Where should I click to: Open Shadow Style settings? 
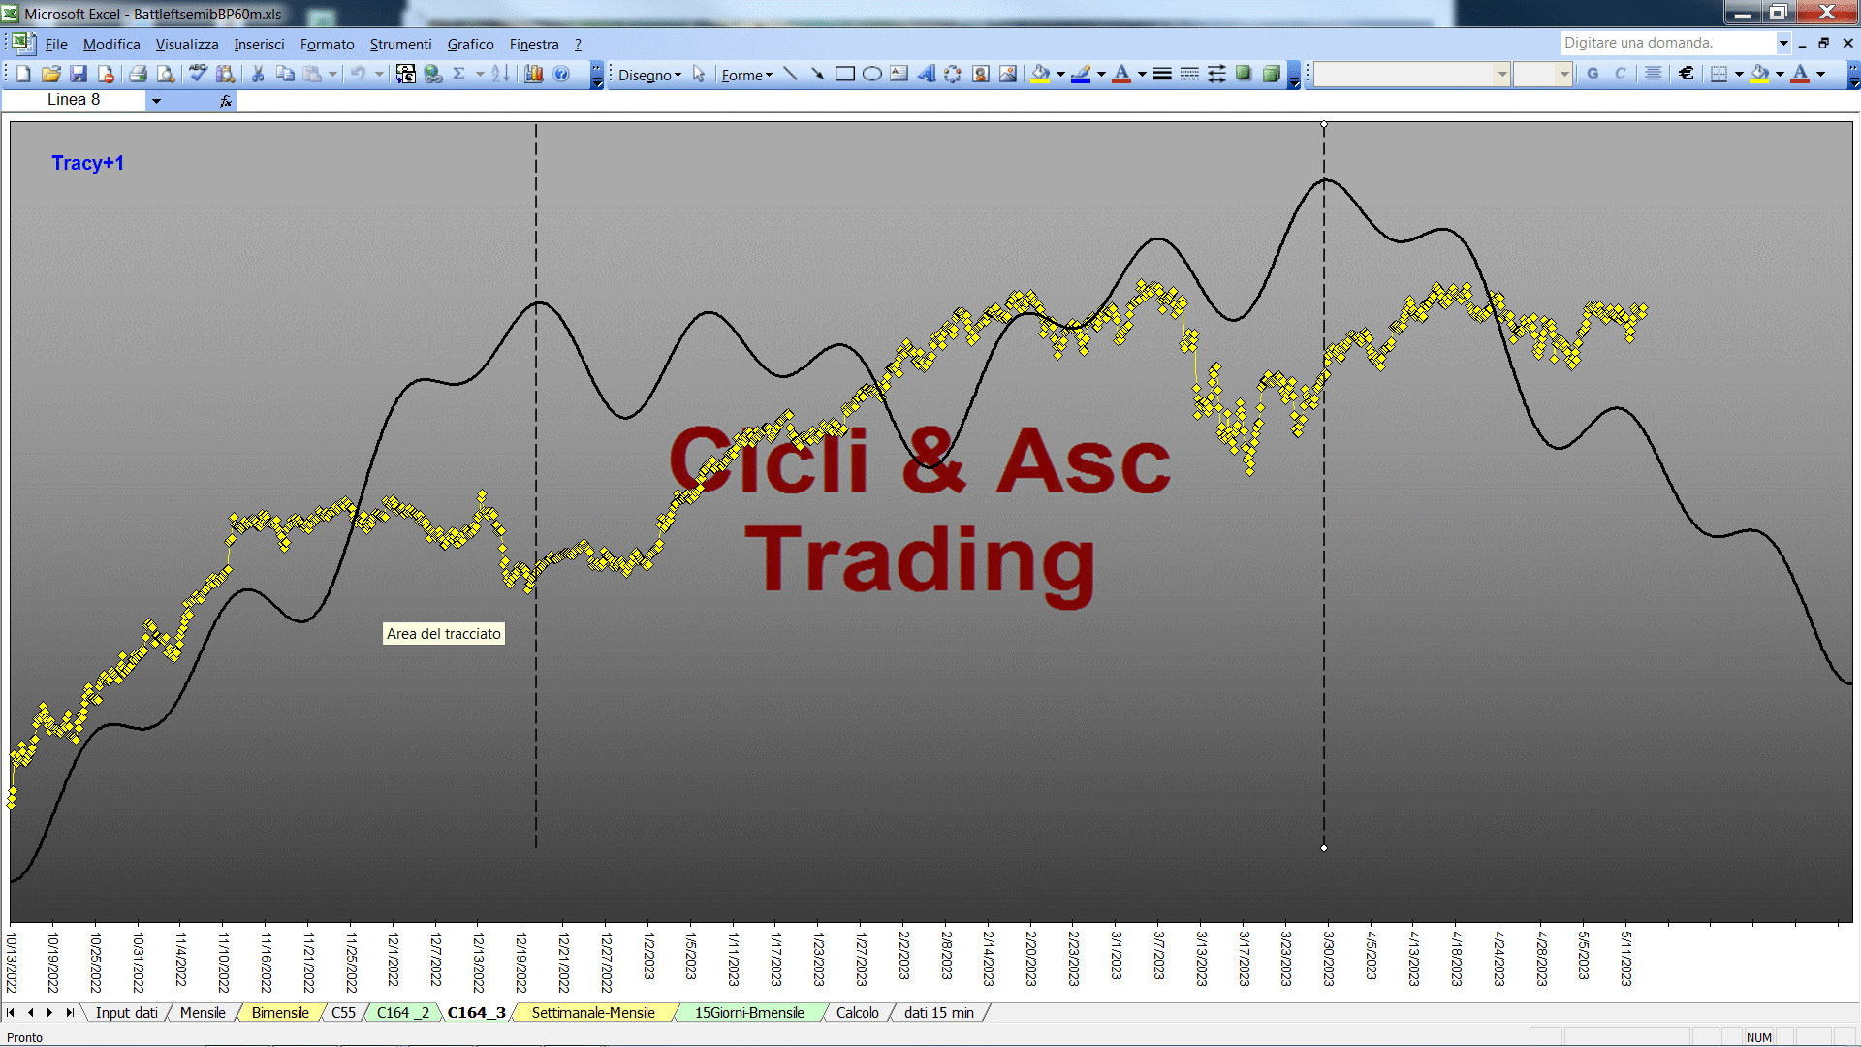point(1244,75)
